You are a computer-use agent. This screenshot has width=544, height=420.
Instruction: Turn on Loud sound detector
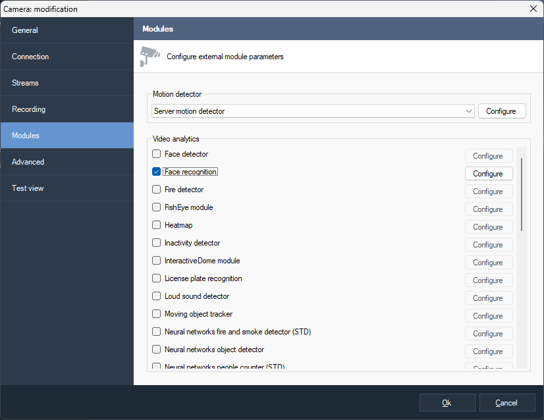click(x=157, y=296)
